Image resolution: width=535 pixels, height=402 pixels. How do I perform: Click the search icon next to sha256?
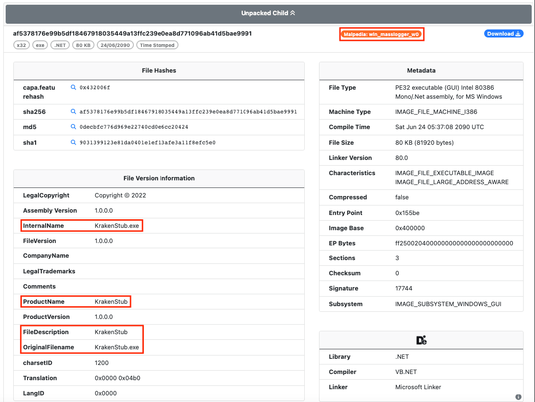tap(74, 112)
